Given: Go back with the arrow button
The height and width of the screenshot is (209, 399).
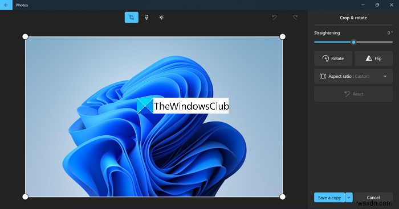Looking at the screenshot, I should (6, 5).
